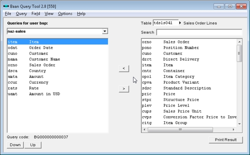The height and width of the screenshot is (155, 250).
Task: Click horizontal scrollbar right arrow
Action: [x=234, y=130]
